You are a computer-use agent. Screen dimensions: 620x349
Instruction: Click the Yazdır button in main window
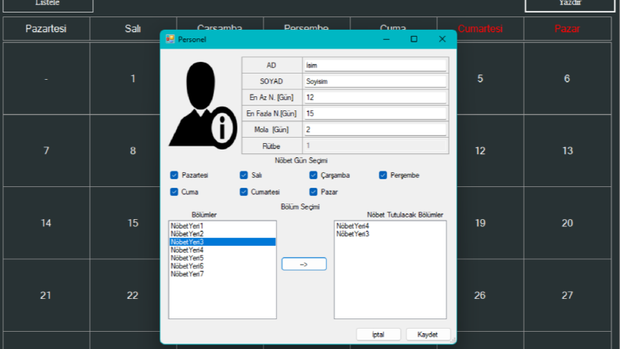pos(570,5)
